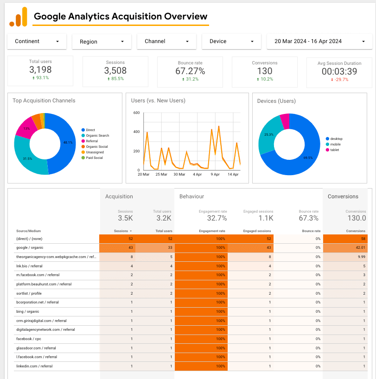This screenshot has height=379, width=376.
Task: Select the crm.girirajdigital.com / referral row
Action: point(191,321)
